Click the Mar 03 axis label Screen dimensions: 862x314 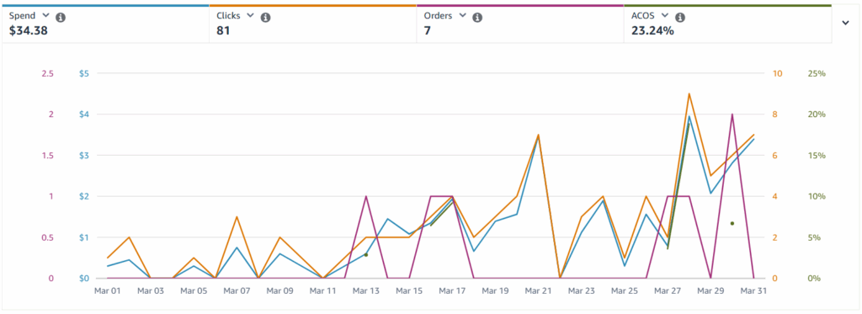[x=151, y=290]
